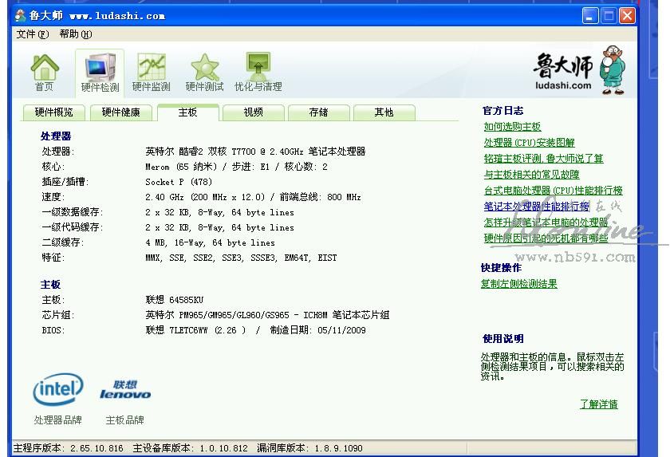The image size is (670, 457).
Task: Click core value Merom (65 納米)
Action: click(236, 167)
